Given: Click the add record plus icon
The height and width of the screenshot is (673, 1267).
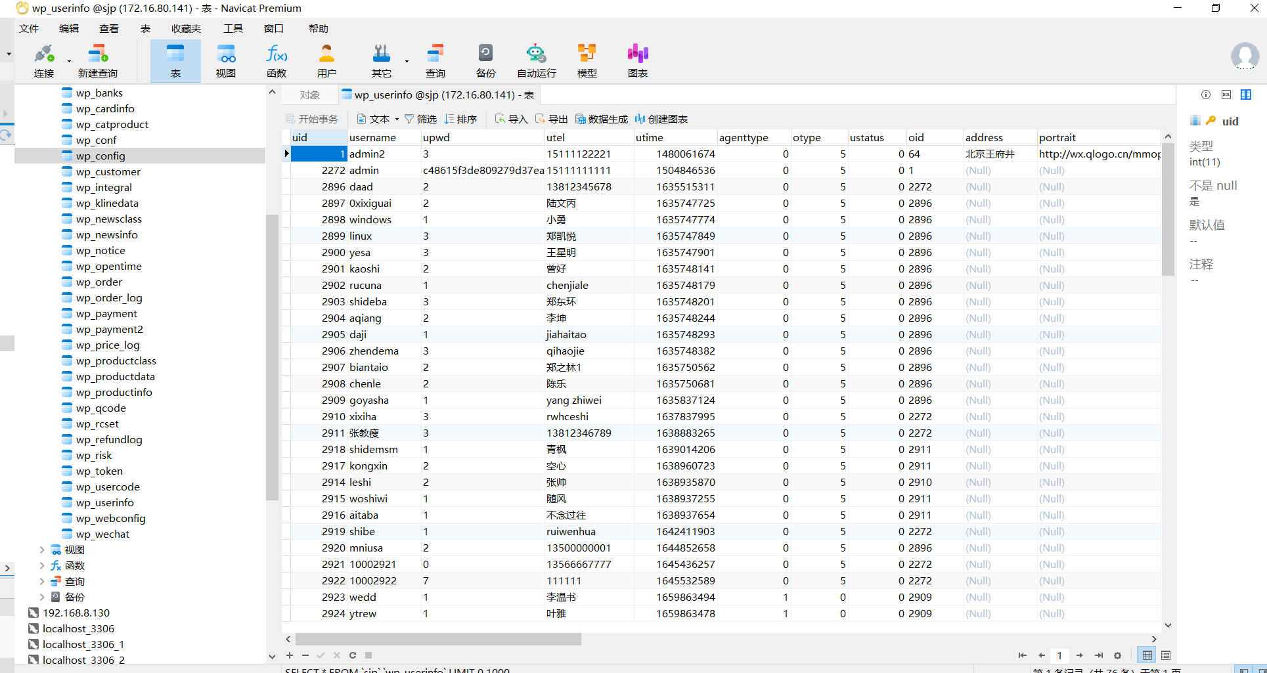Looking at the screenshot, I should 290,655.
